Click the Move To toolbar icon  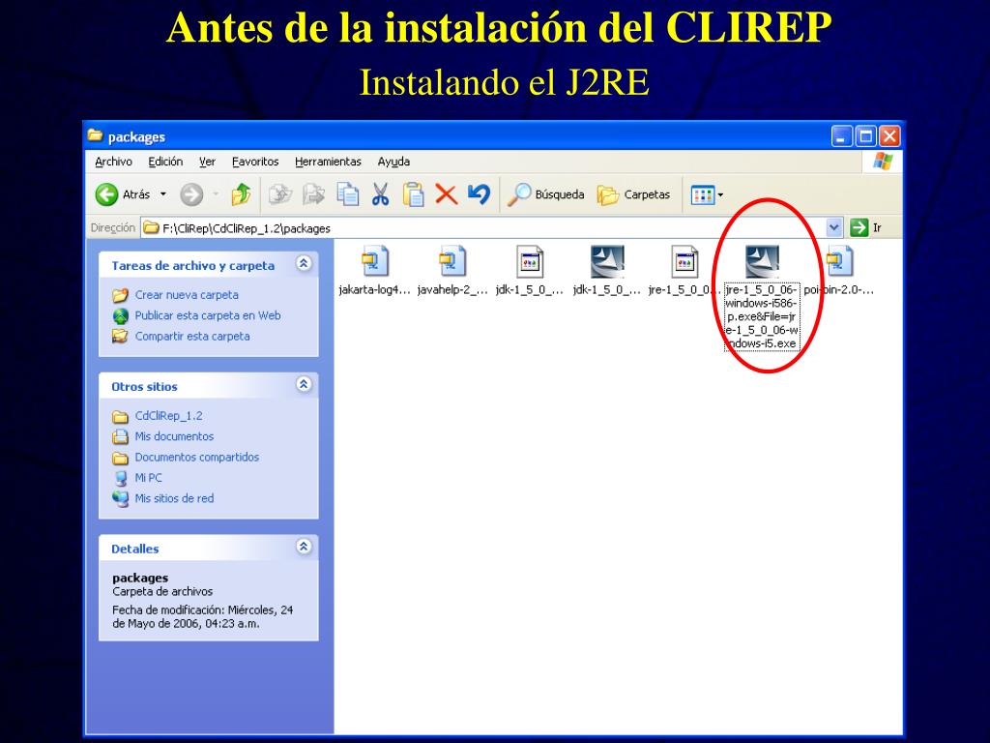(280, 193)
